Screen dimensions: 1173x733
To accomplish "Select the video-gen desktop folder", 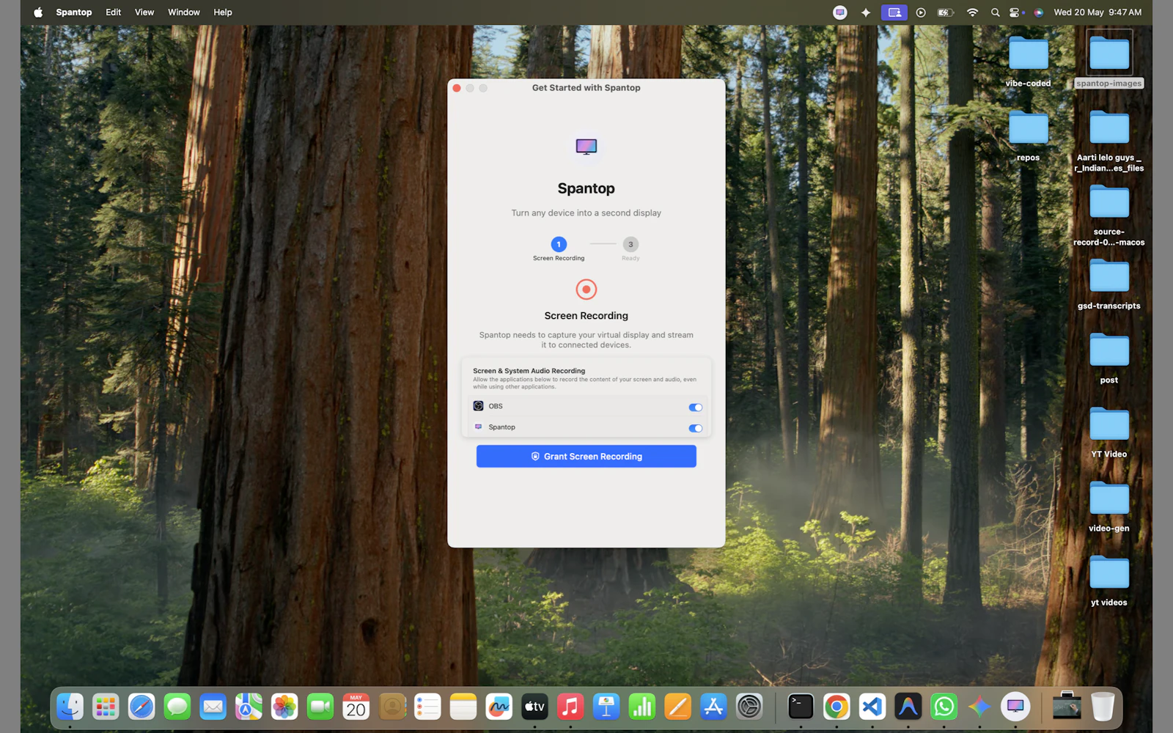I will 1109,506.
